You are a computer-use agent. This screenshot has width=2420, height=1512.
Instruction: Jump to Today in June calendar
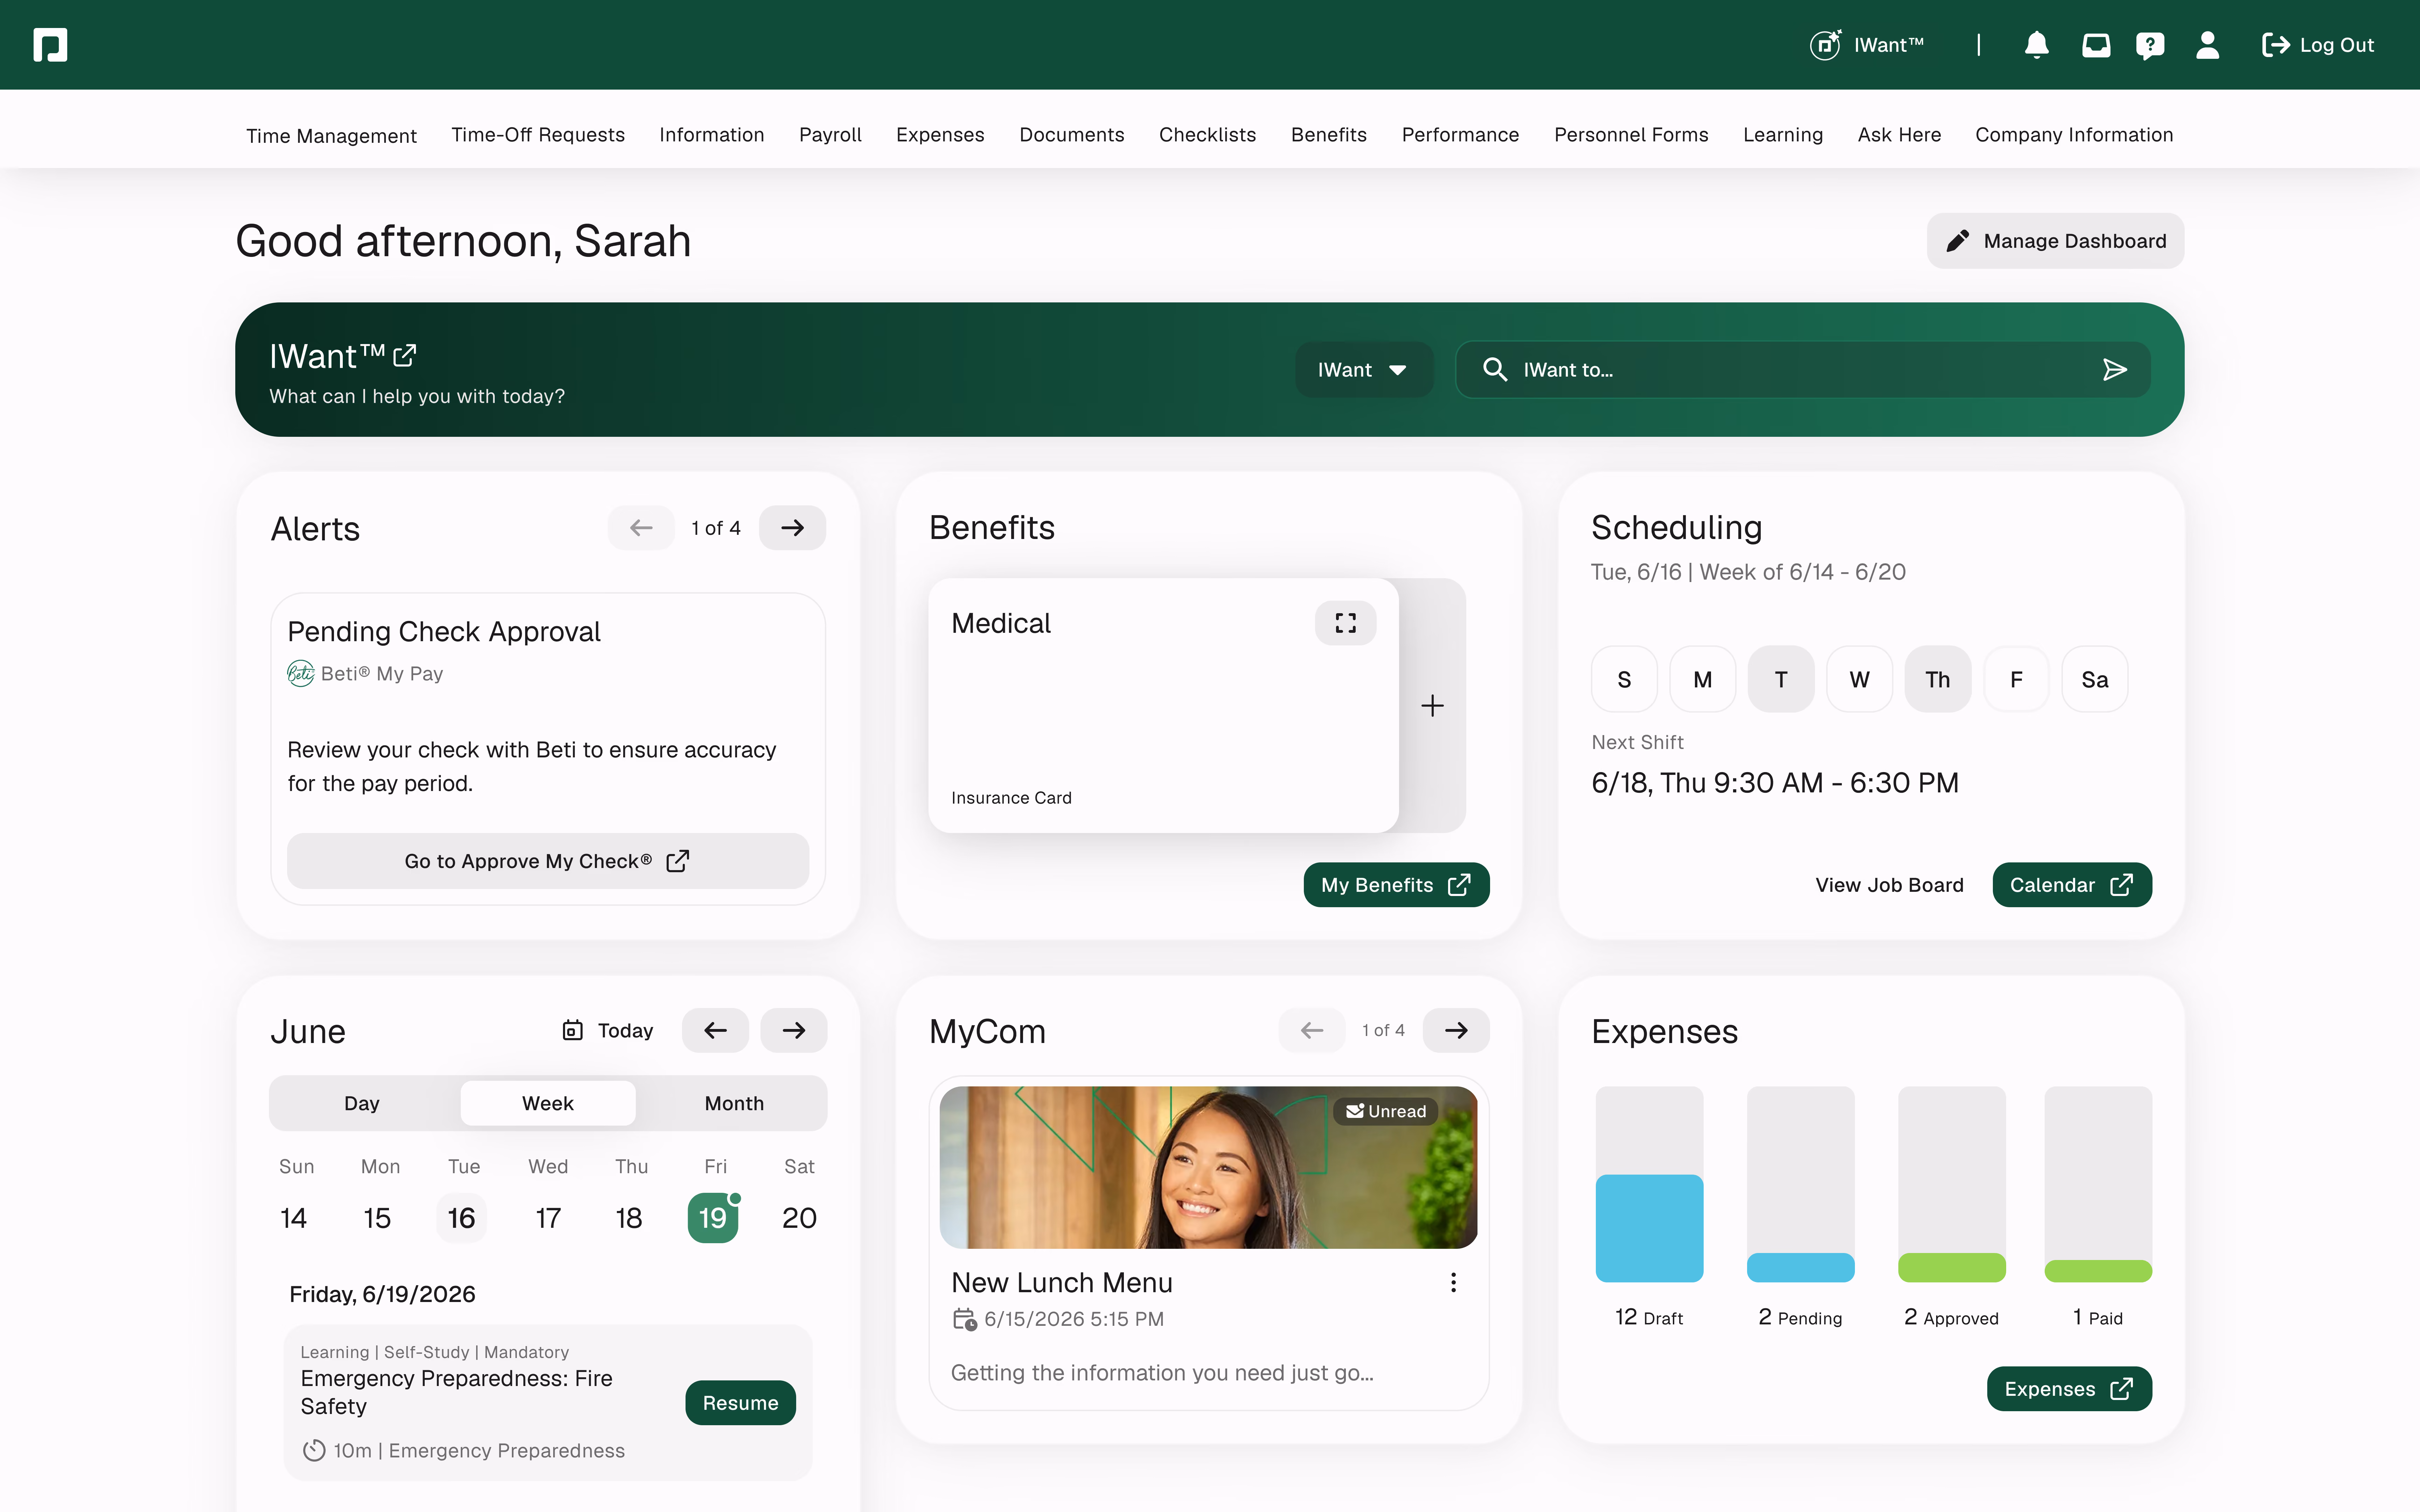point(608,1030)
